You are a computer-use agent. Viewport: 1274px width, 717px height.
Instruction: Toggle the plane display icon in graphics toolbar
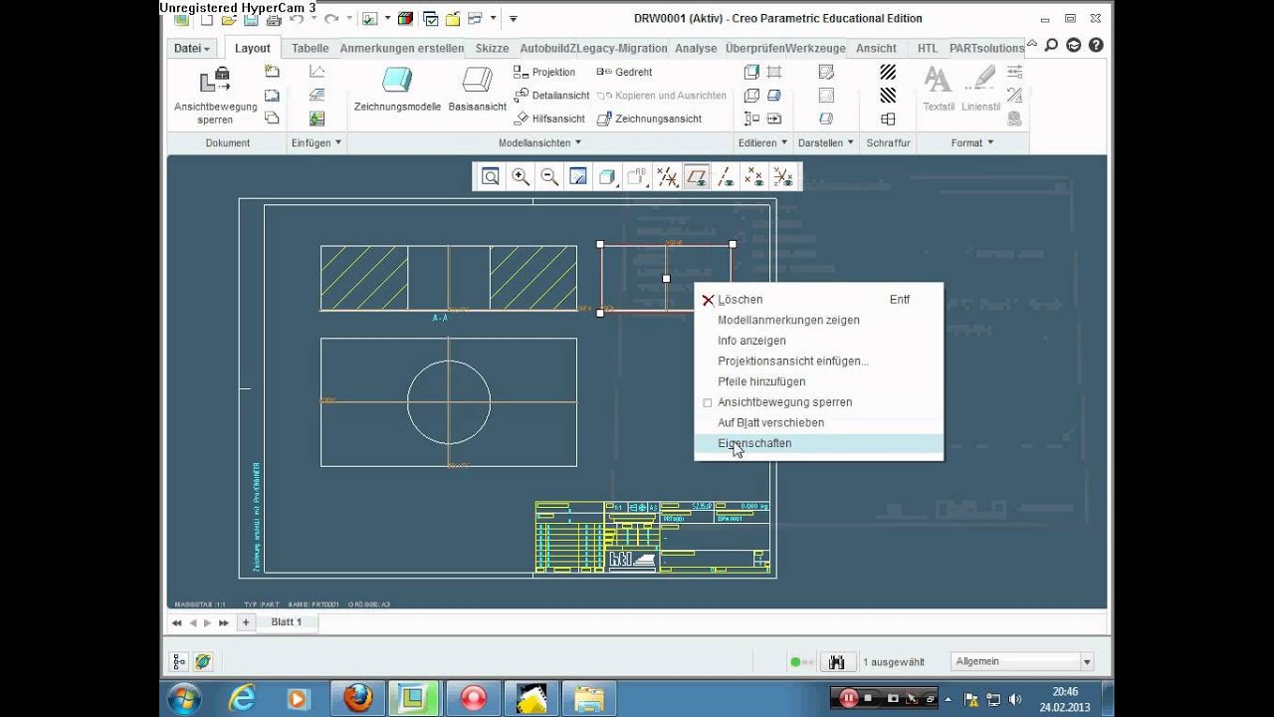[697, 177]
